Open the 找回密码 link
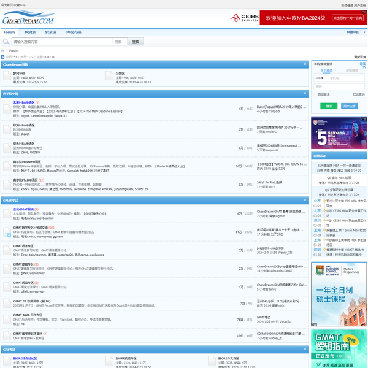 [358, 94]
